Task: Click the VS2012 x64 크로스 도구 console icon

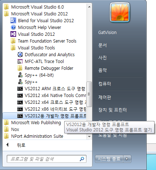Action: tap(20, 102)
